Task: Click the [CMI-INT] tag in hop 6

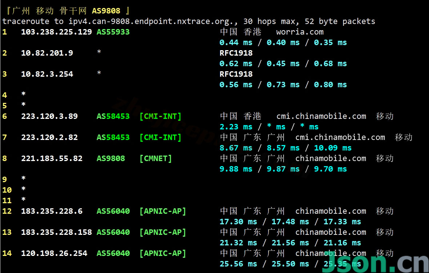Action: coord(160,116)
